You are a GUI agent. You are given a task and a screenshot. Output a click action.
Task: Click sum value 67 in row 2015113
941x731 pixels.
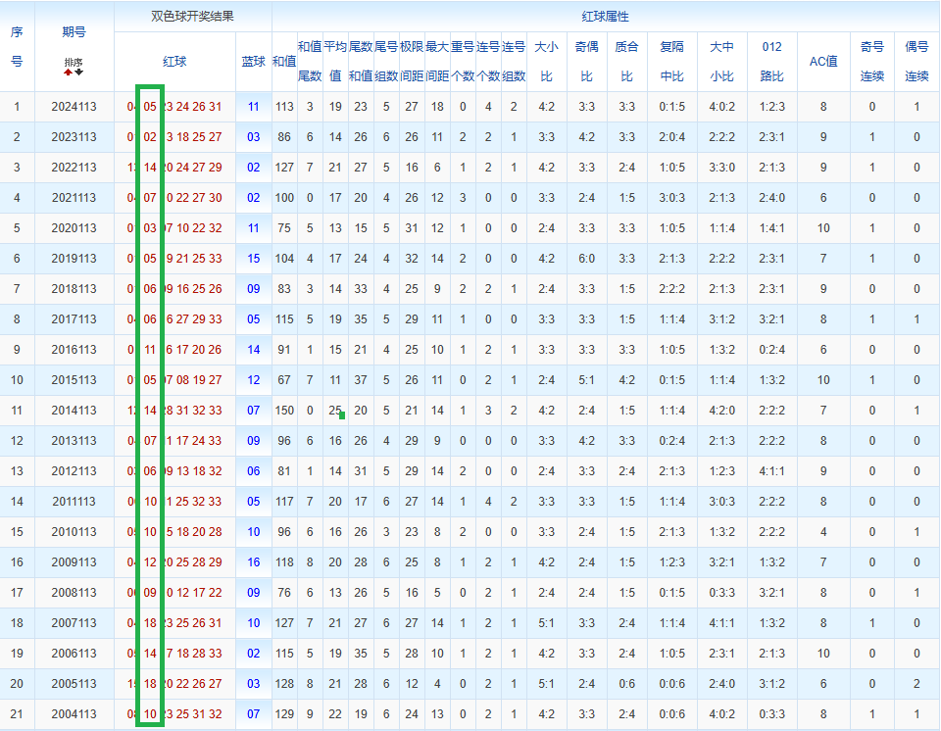(x=284, y=380)
